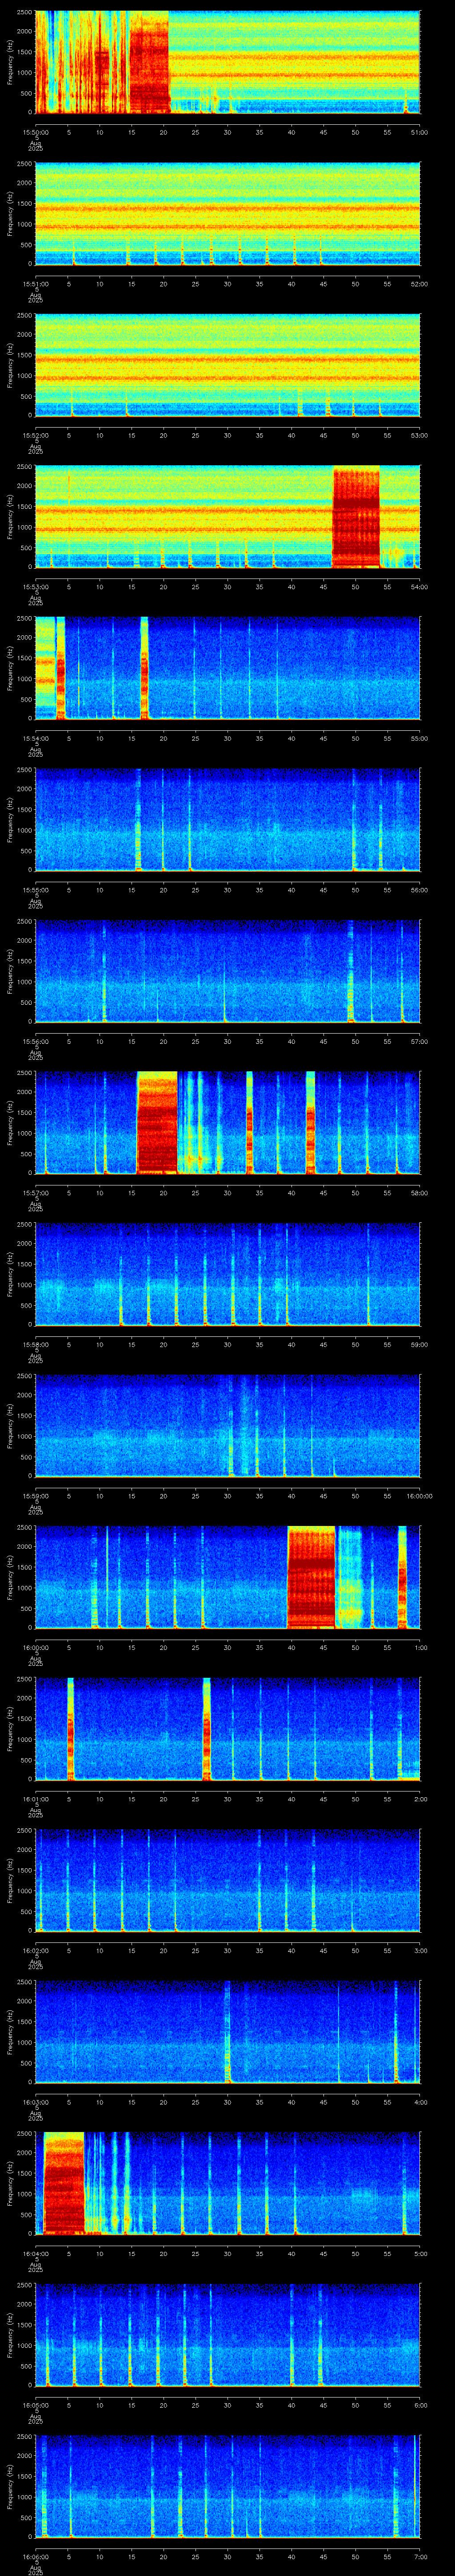Click the 58:00 end time label
Image resolution: width=455 pixels, height=2576 pixels.
(419, 1193)
